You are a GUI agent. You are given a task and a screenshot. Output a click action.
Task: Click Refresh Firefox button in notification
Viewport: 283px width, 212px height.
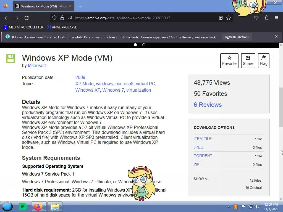coord(237,37)
